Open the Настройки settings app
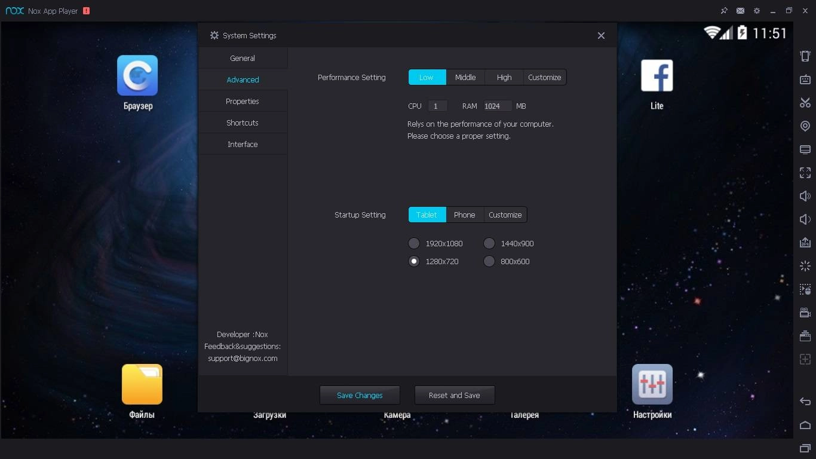This screenshot has width=816, height=459. coord(652,391)
